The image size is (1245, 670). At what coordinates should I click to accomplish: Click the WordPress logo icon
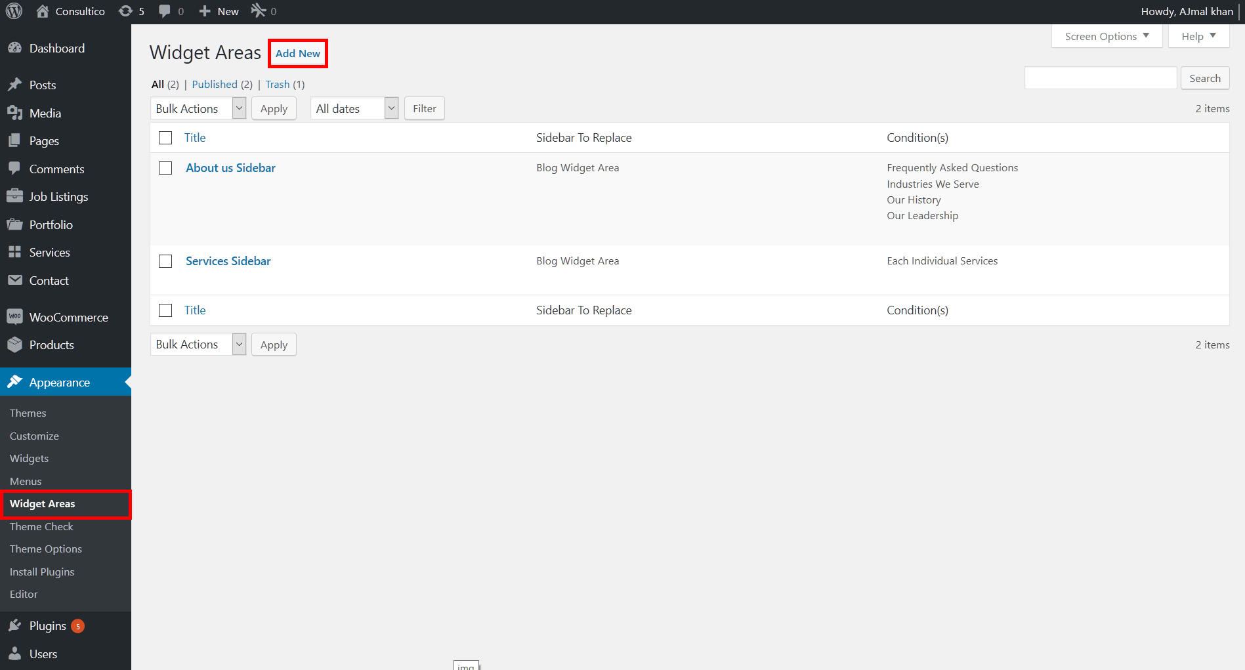(14, 11)
